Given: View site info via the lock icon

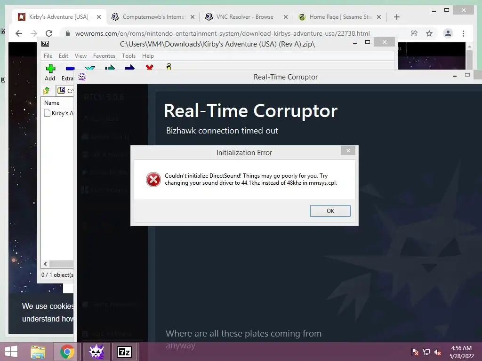Looking at the screenshot, I should [68, 33].
